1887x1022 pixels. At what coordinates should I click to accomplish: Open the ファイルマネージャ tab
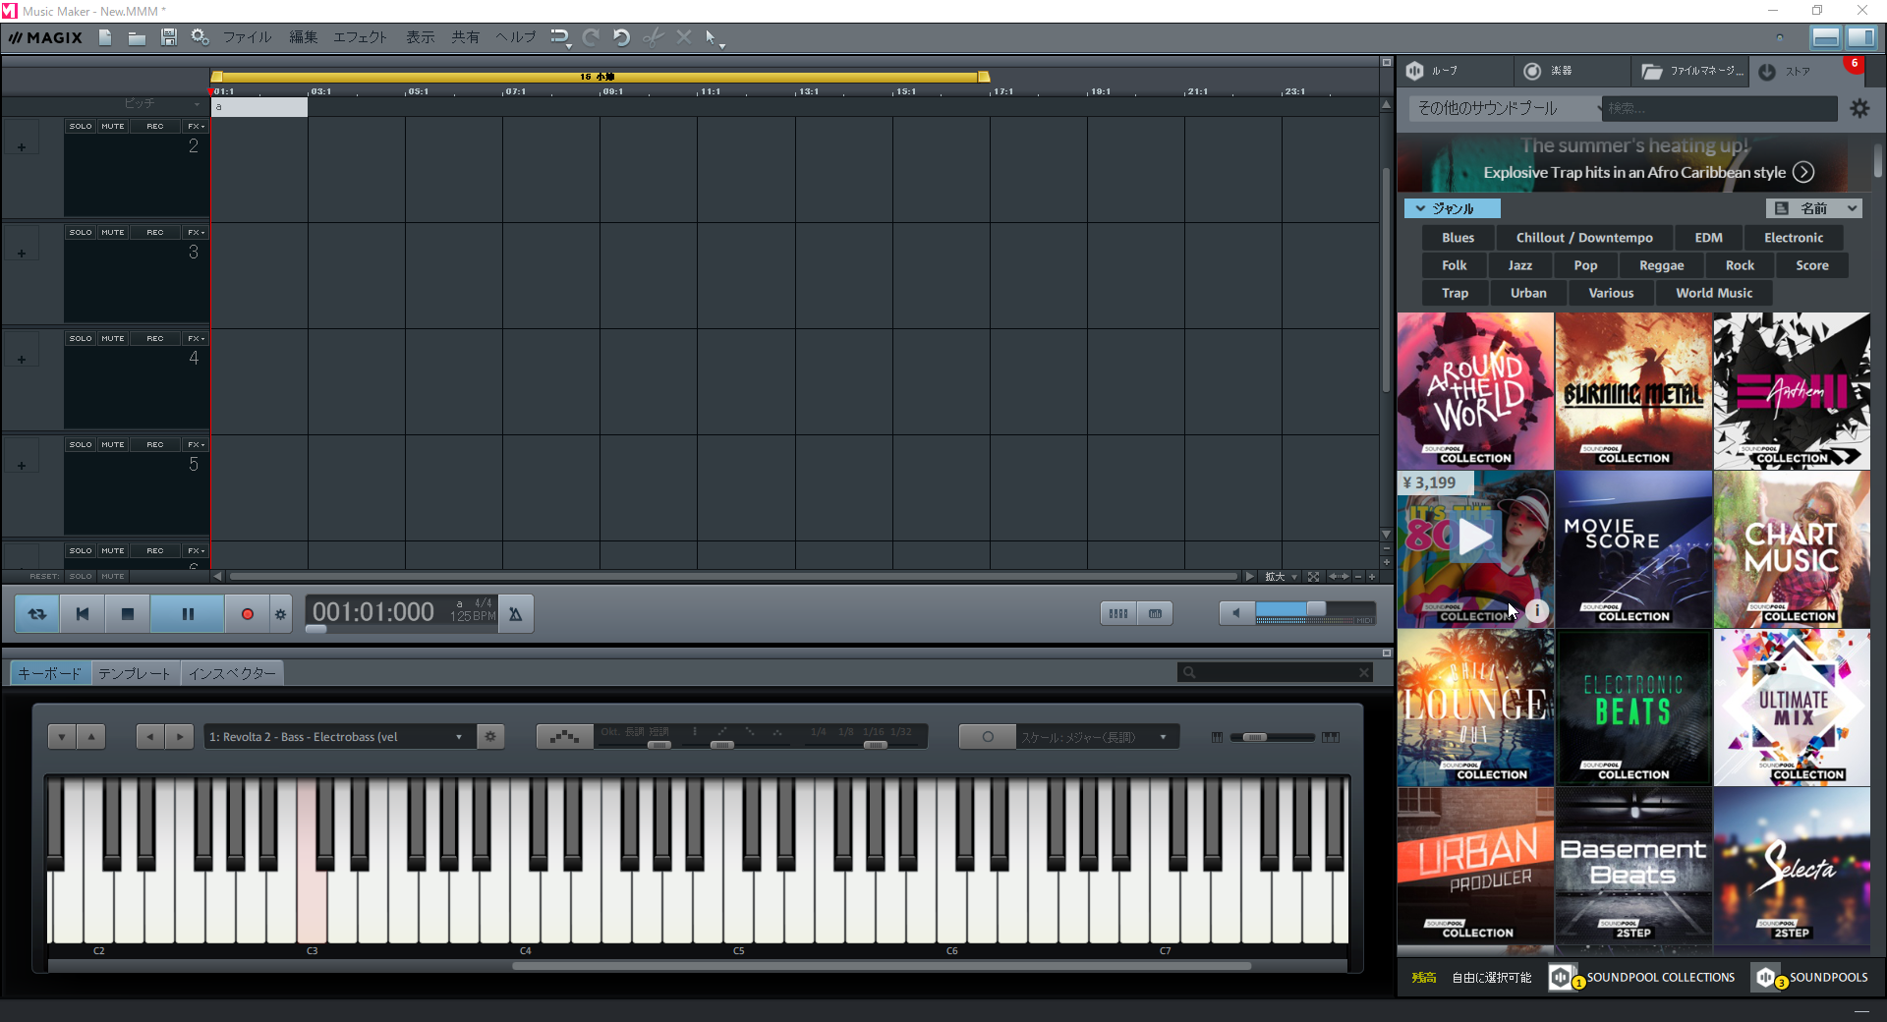[x=1690, y=71]
